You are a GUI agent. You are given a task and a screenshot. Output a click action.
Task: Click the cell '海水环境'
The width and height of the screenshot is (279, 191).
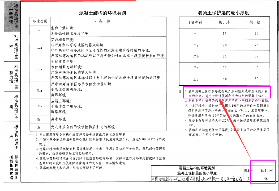tap(58, 119)
